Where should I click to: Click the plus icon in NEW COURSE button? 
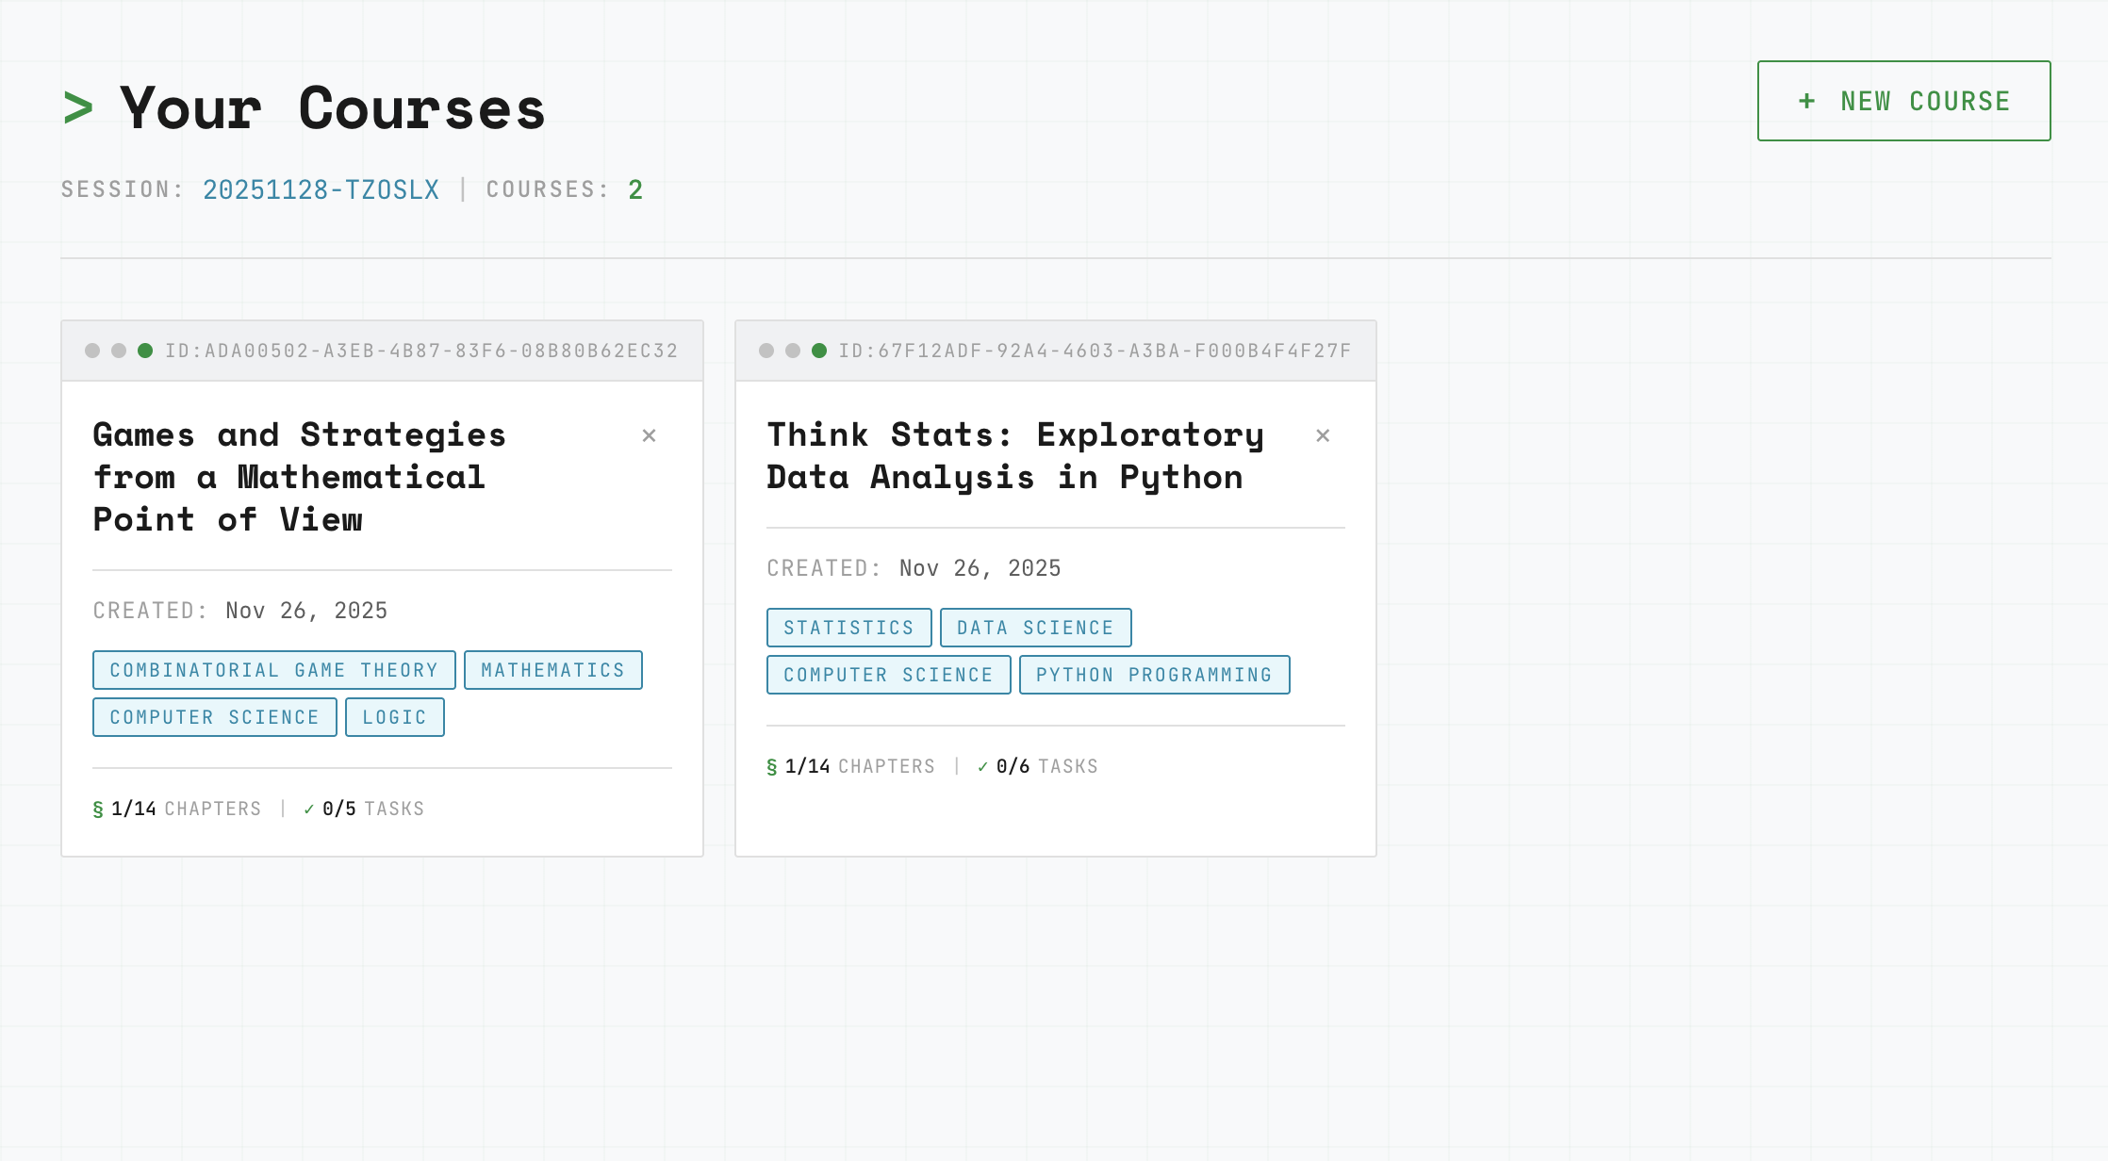[x=1806, y=101]
